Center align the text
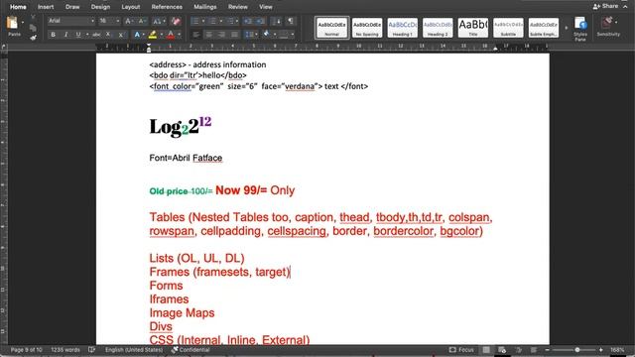The width and height of the screenshot is (635, 357). tap(209, 35)
